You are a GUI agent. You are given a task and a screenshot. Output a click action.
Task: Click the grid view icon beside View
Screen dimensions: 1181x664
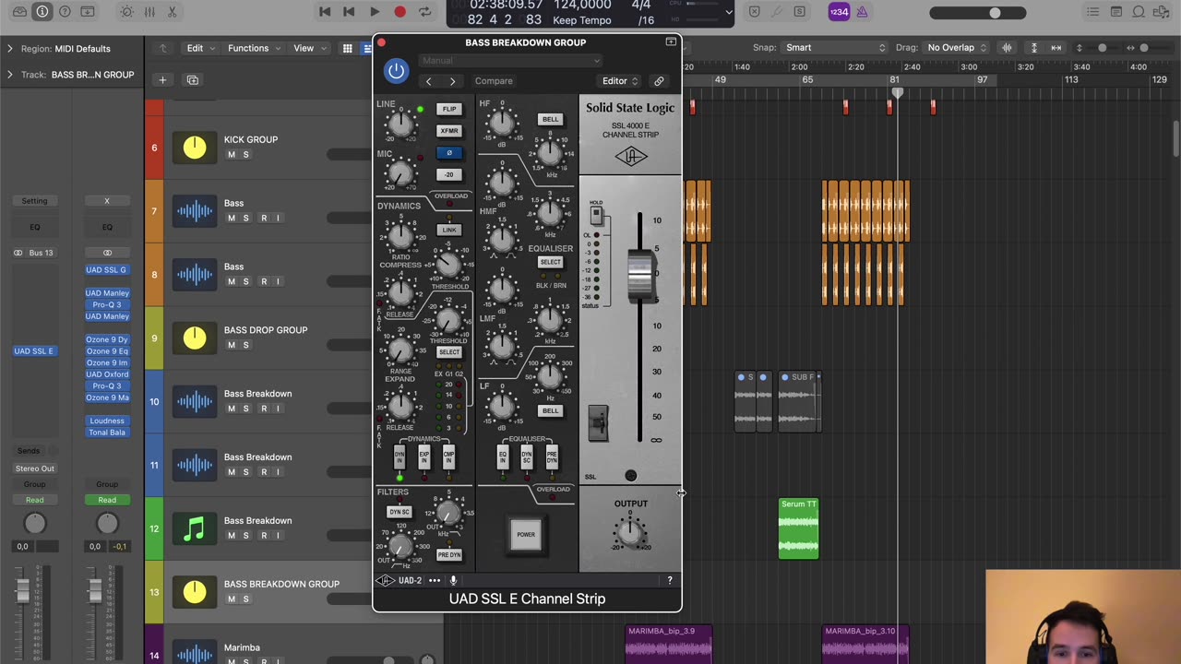click(347, 48)
